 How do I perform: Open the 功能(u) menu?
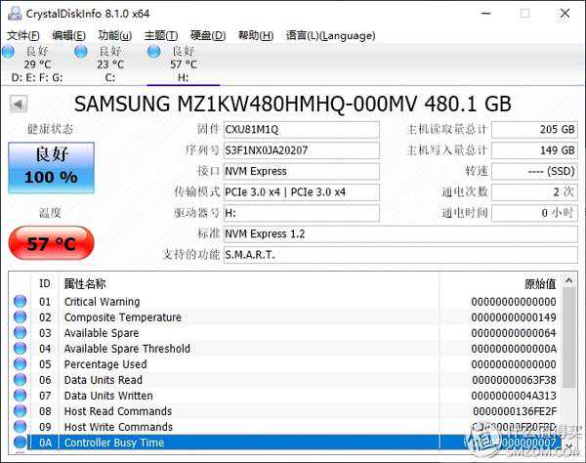tap(115, 35)
